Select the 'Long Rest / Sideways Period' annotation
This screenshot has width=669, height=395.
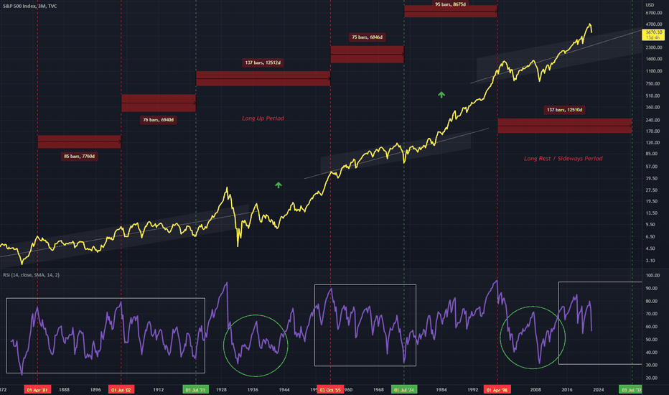tap(563, 159)
